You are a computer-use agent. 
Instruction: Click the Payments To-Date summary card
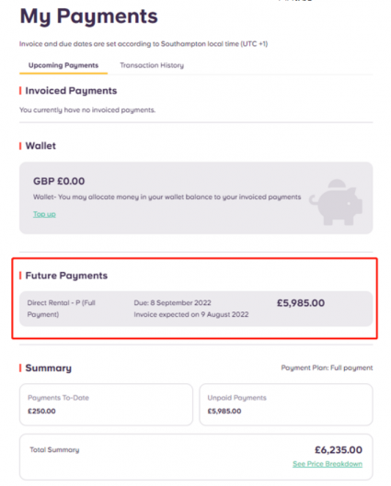(106, 404)
